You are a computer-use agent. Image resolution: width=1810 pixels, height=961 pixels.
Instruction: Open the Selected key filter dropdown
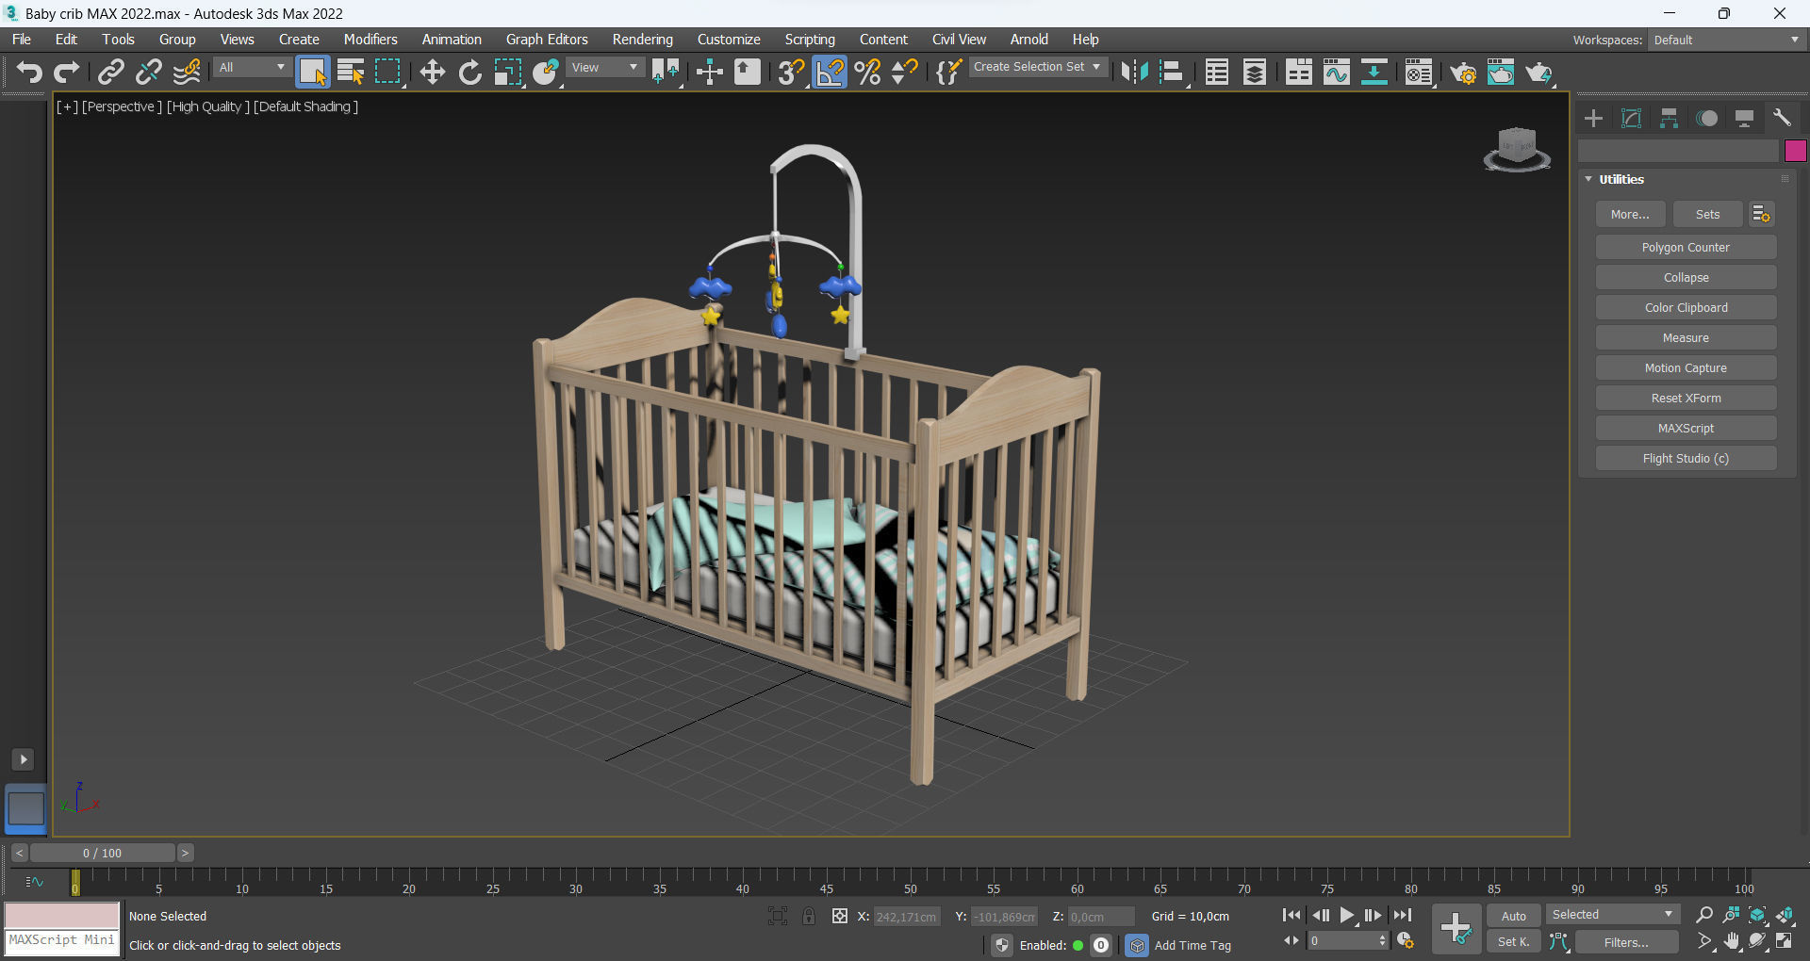pos(1613,915)
